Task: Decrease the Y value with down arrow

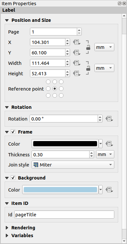Action: (67, 54)
